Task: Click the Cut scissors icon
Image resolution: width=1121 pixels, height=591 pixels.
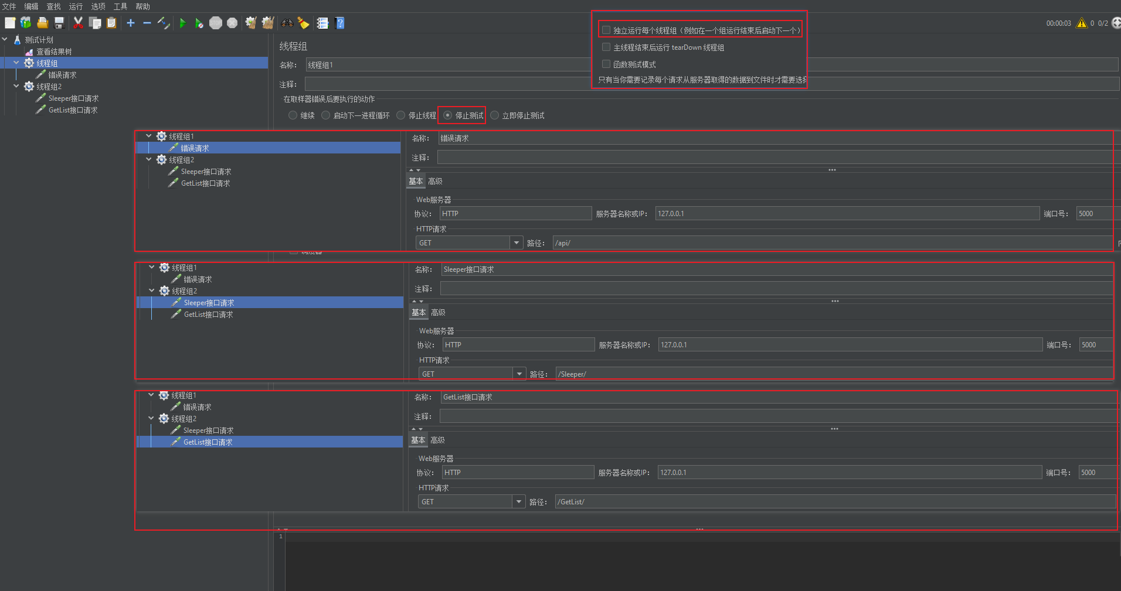Action: 78,23
